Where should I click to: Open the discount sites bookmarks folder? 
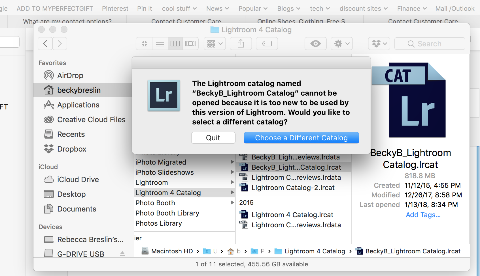coord(364,9)
